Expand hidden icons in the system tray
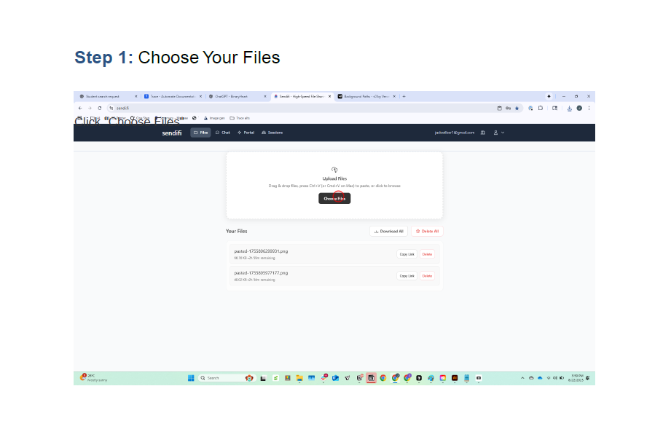This screenshot has width=671, height=429. click(522, 378)
